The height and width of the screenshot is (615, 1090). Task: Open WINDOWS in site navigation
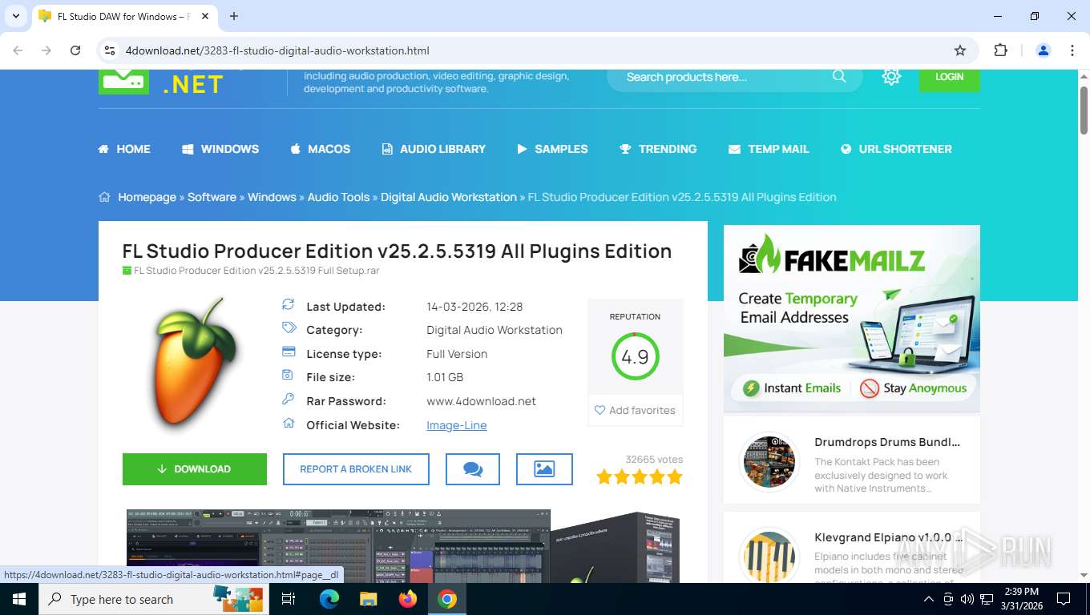tap(220, 149)
